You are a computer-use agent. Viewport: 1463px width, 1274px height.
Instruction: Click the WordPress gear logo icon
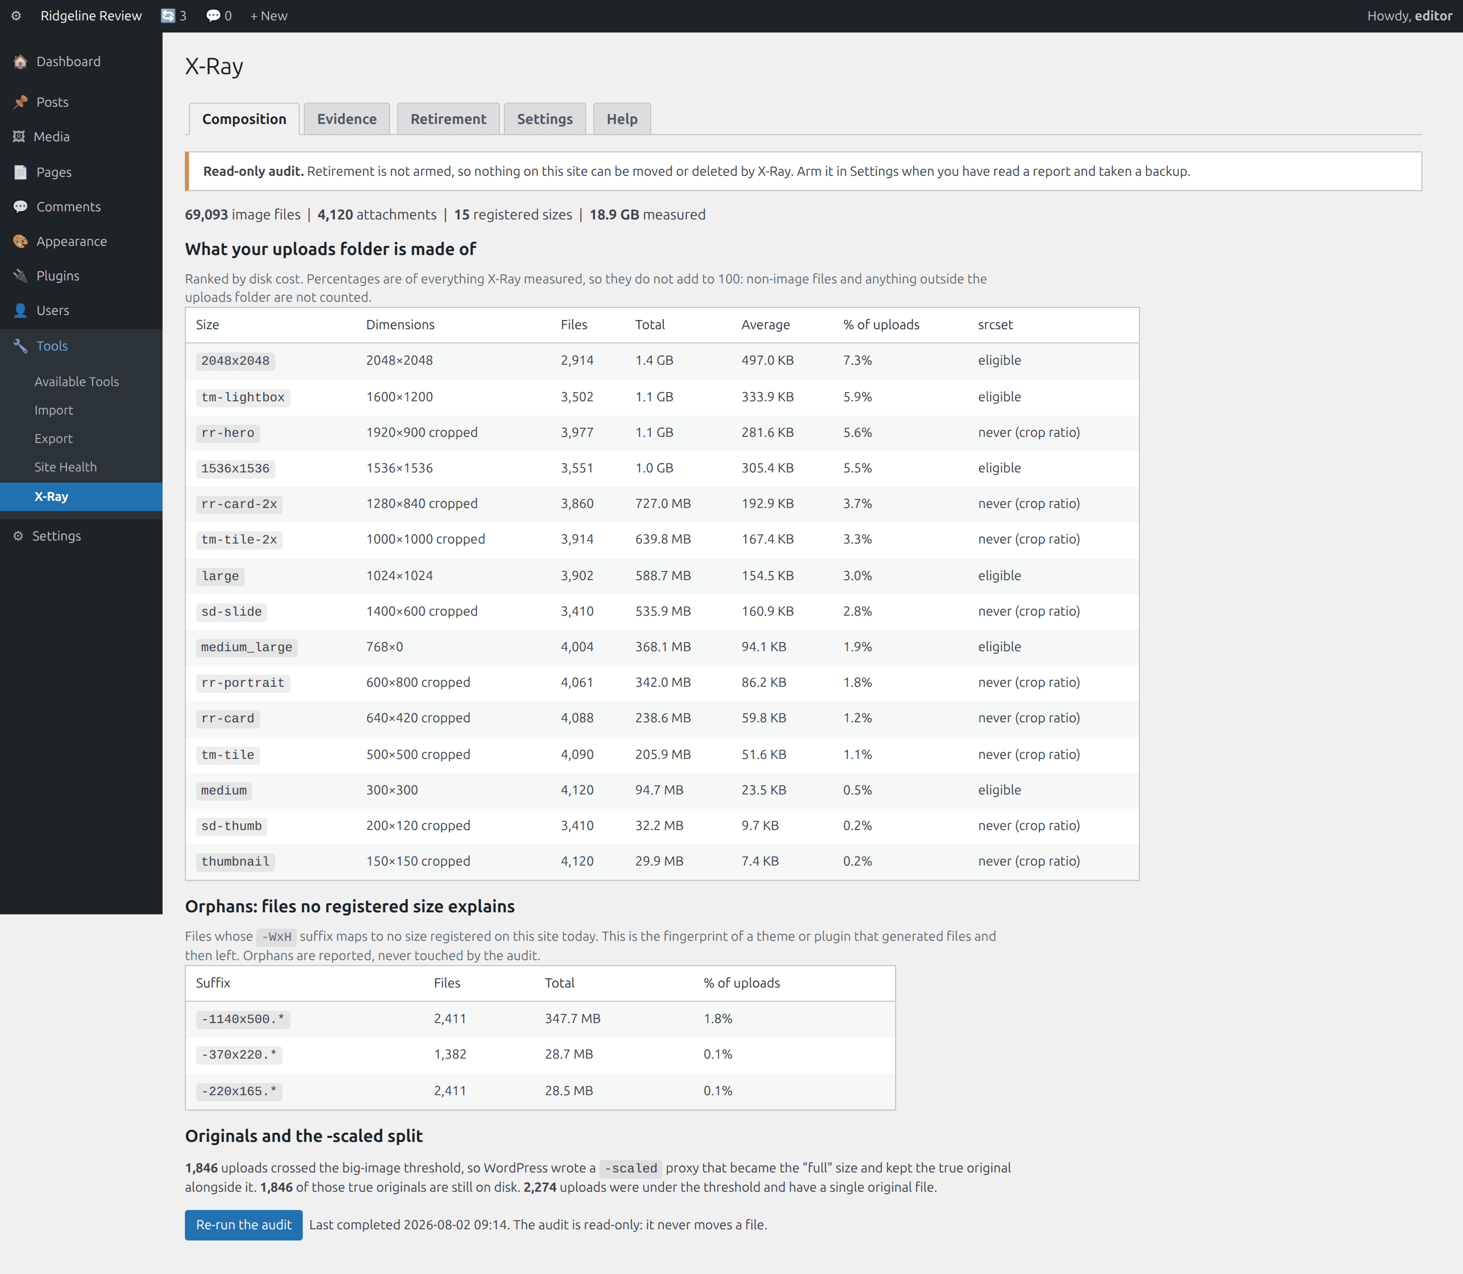(16, 16)
